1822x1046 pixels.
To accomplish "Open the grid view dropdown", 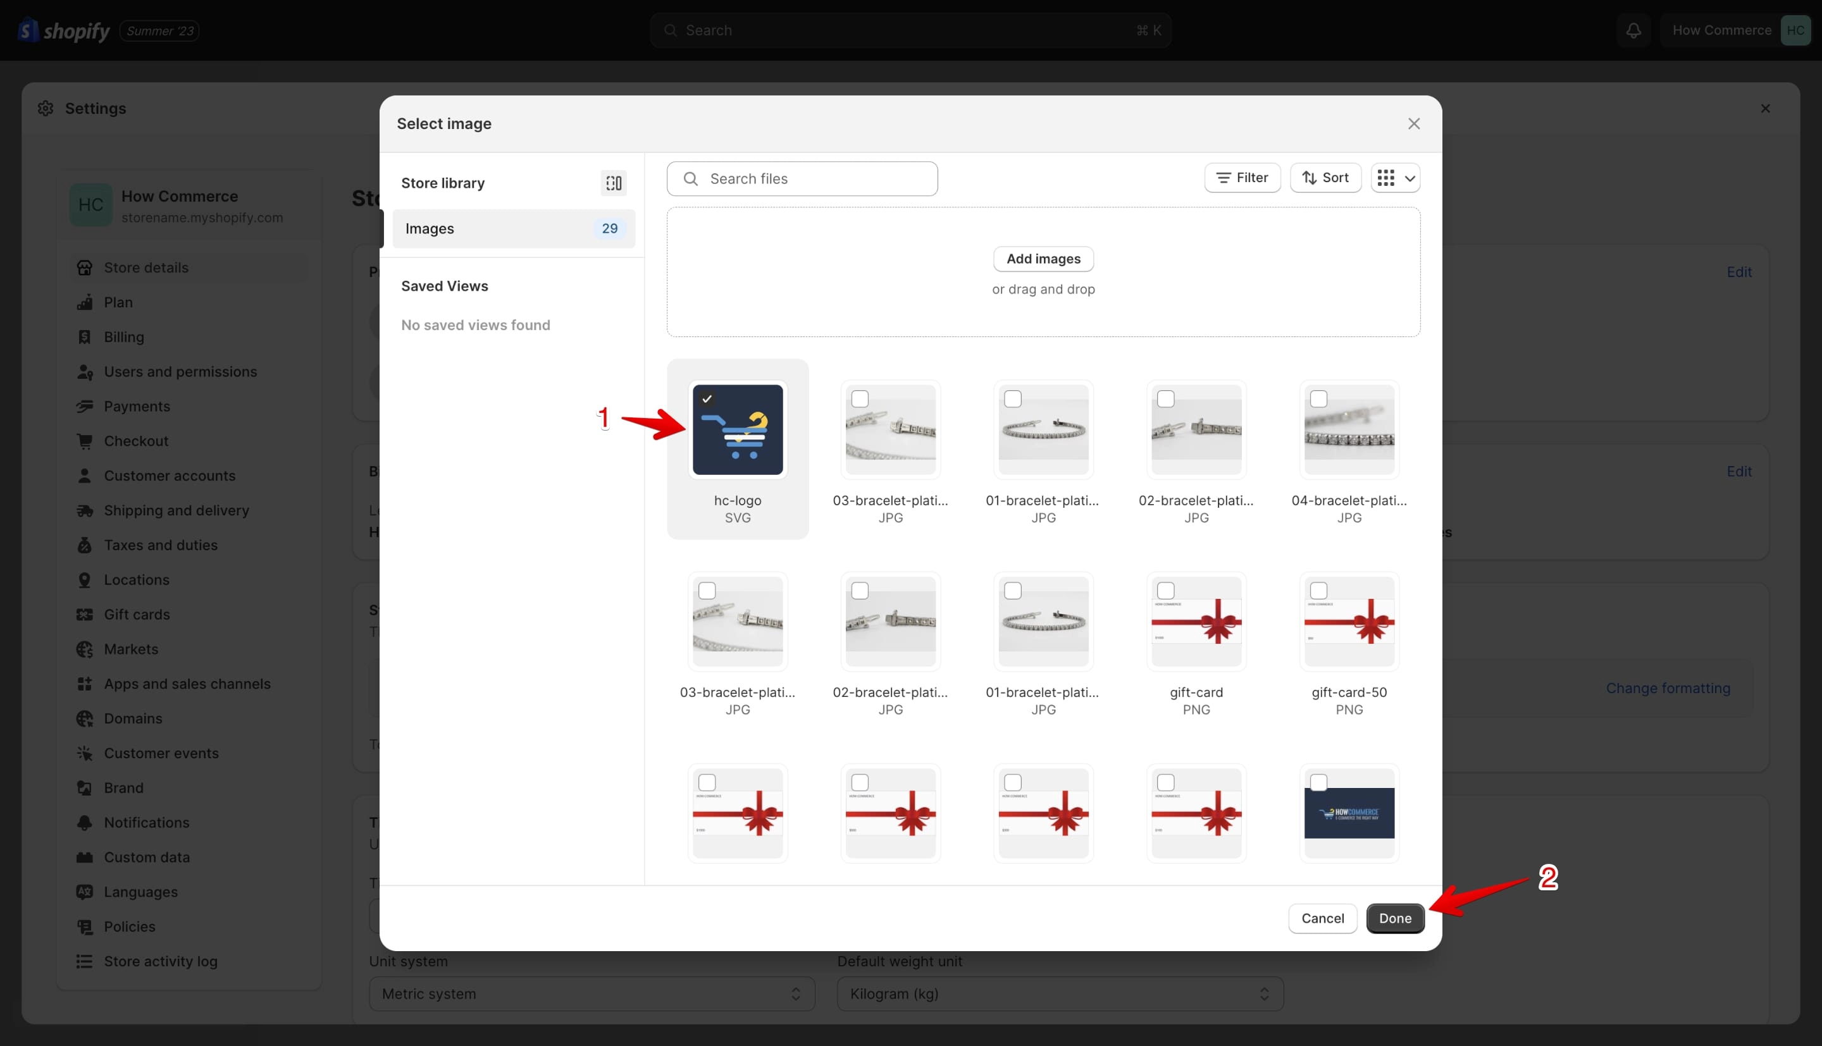I will [1395, 178].
